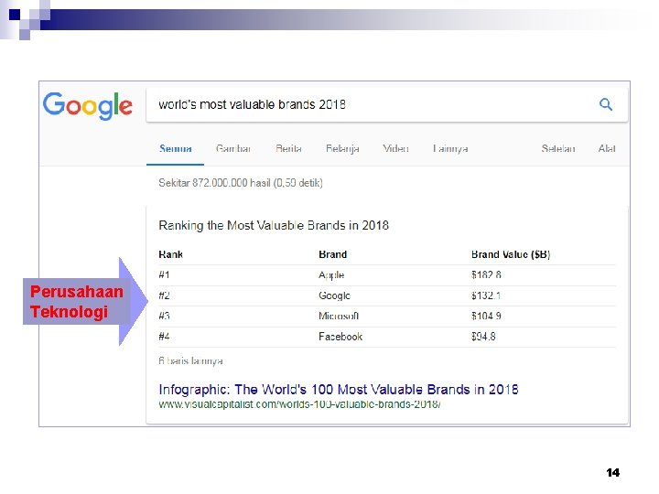
Task: Click the Sekitar 872.000.000 hasil text
Action: pos(241,183)
